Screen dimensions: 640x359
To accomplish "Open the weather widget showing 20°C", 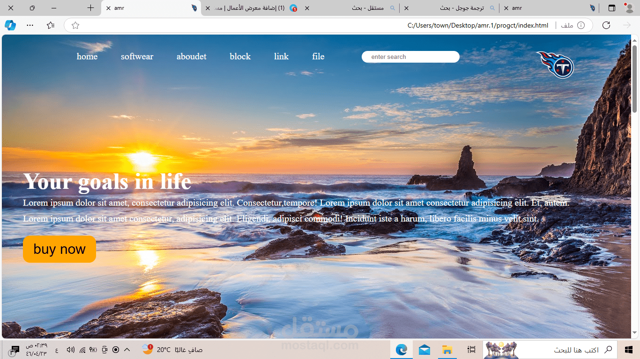I will 172,350.
